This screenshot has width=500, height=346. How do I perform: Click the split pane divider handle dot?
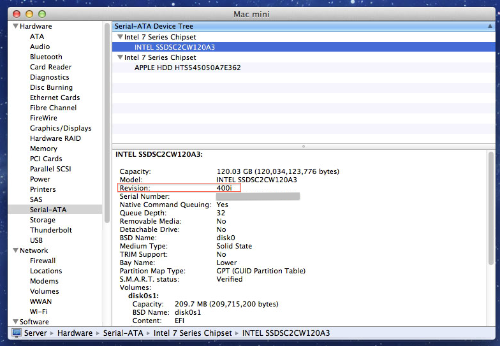pyautogui.click(x=304, y=147)
